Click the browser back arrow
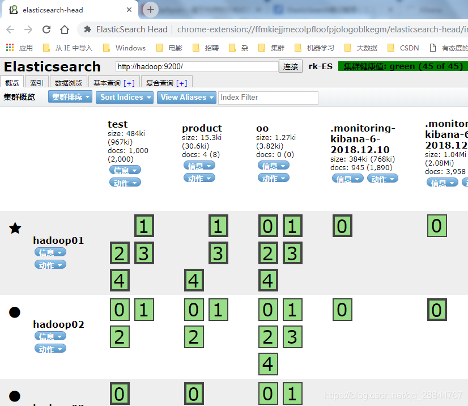 10,29
